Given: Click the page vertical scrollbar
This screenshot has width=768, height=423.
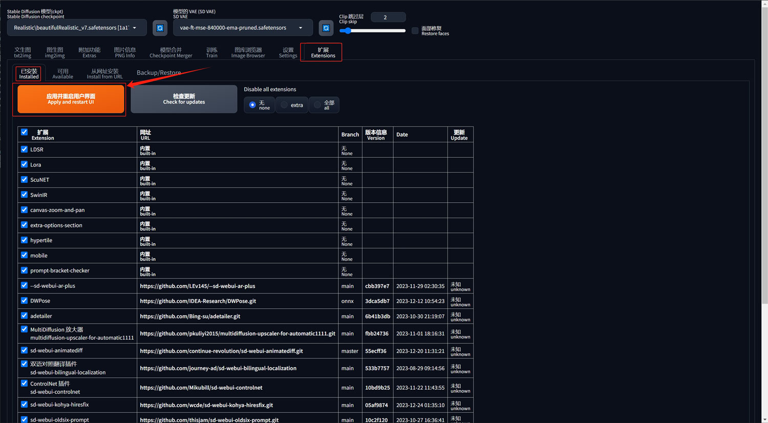Looking at the screenshot, I should pos(764,154).
